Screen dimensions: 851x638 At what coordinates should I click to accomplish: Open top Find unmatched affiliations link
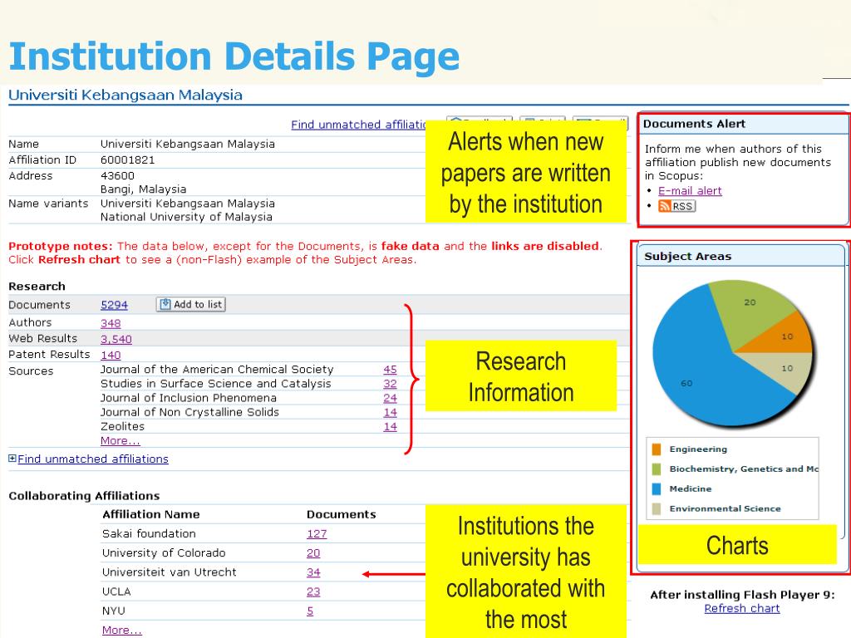(359, 125)
